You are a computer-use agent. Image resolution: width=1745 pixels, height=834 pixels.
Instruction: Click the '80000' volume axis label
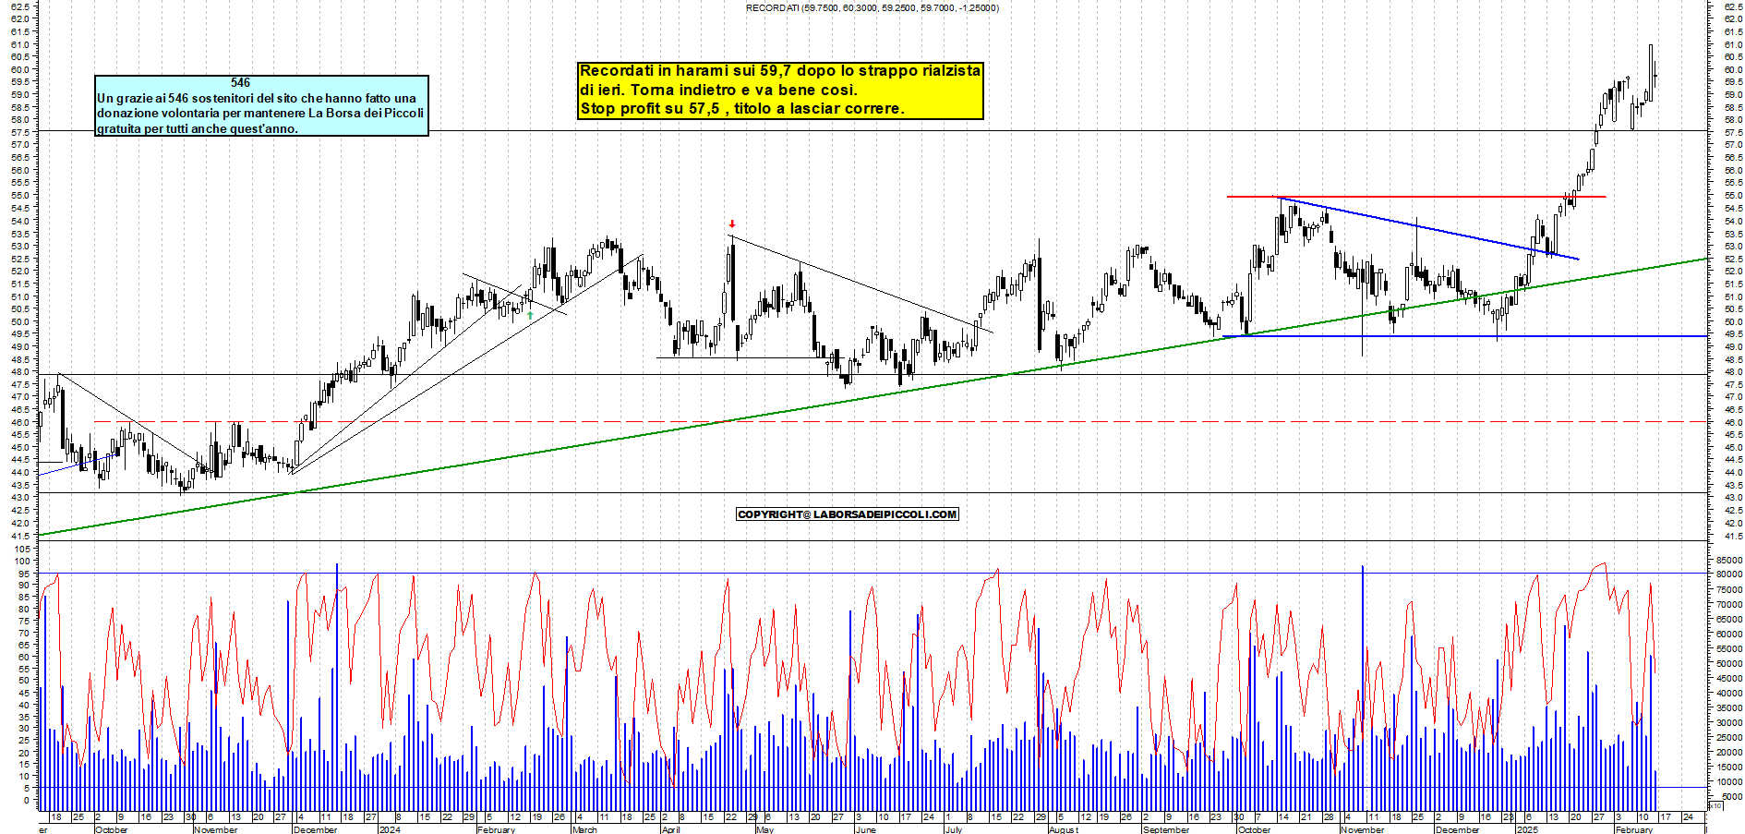1729,574
